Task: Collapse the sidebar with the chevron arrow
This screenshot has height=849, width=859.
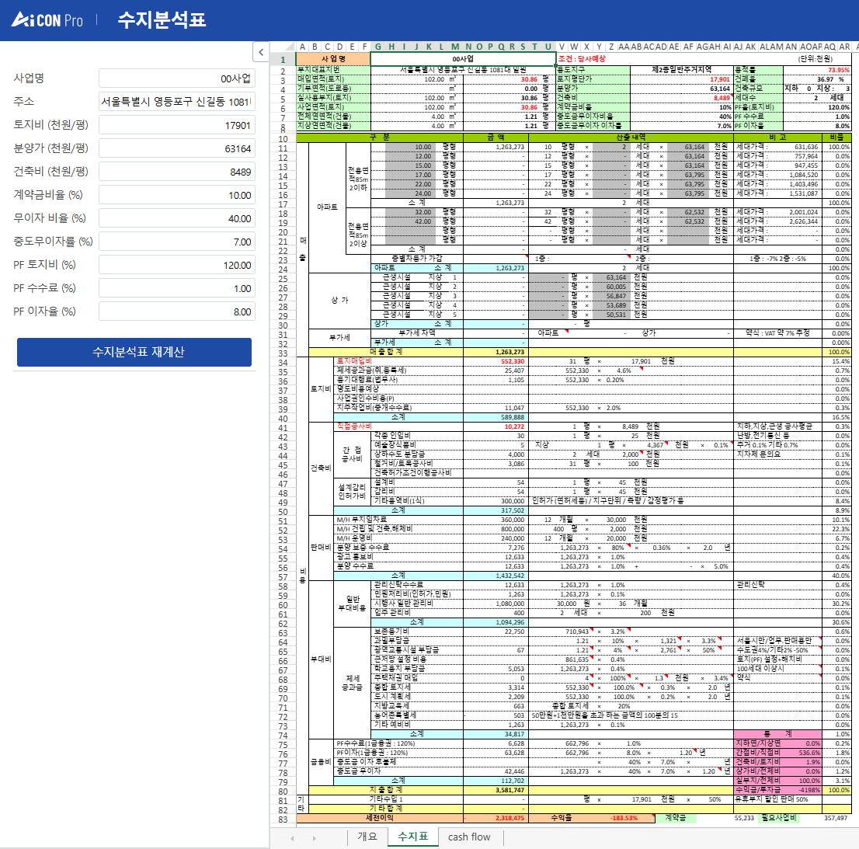Action: click(262, 51)
